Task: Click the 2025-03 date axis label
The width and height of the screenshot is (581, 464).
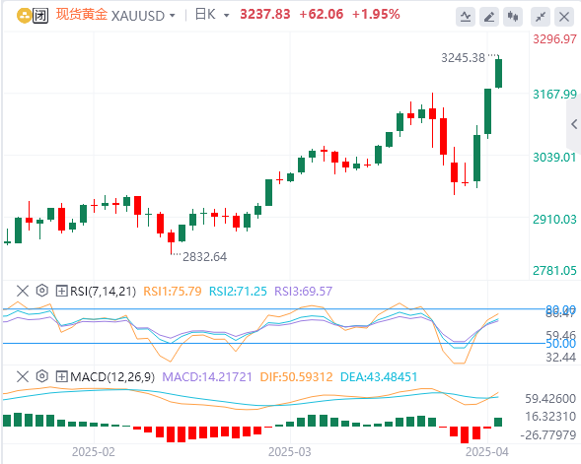Action: pyautogui.click(x=290, y=452)
